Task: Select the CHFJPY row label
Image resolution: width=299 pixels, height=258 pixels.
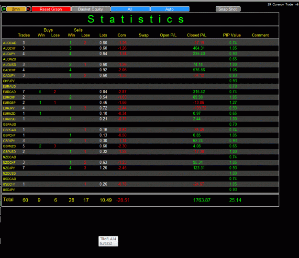Action: click(x=9, y=81)
